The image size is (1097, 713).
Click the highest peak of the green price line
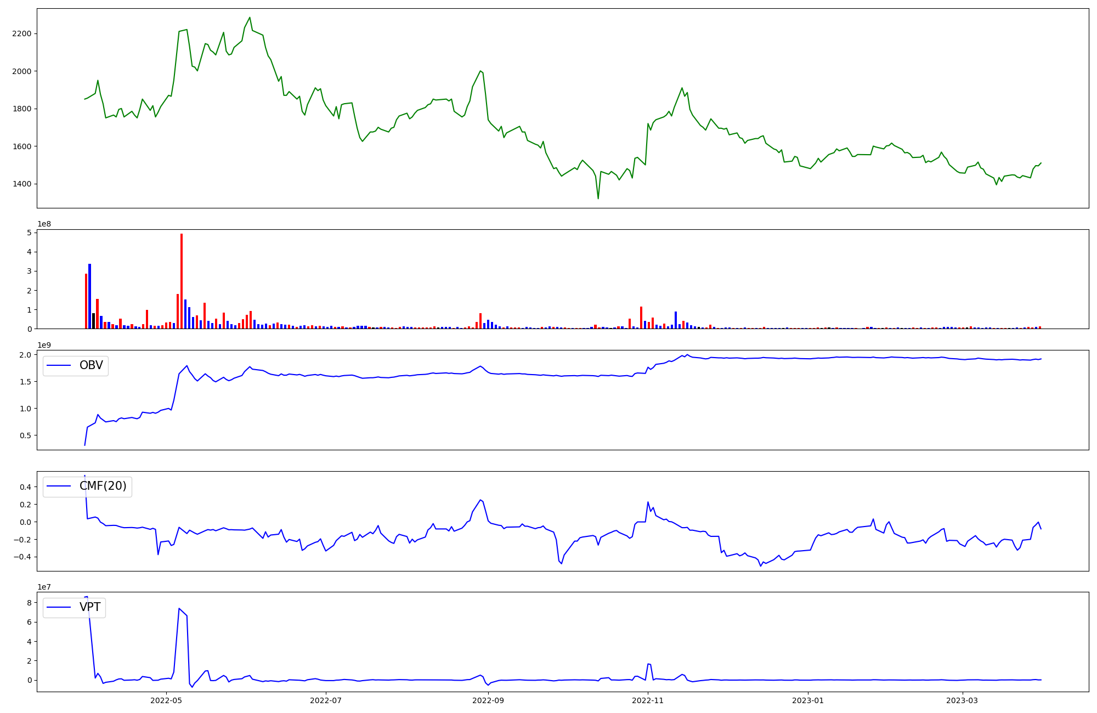point(250,18)
